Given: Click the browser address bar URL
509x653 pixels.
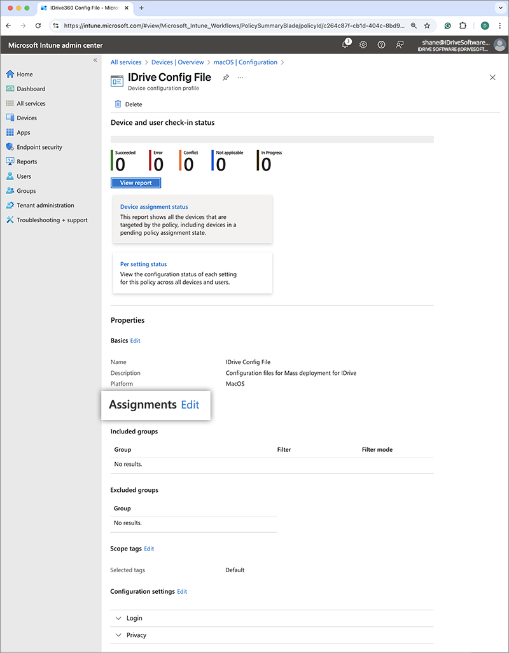Looking at the screenshot, I should (235, 25).
